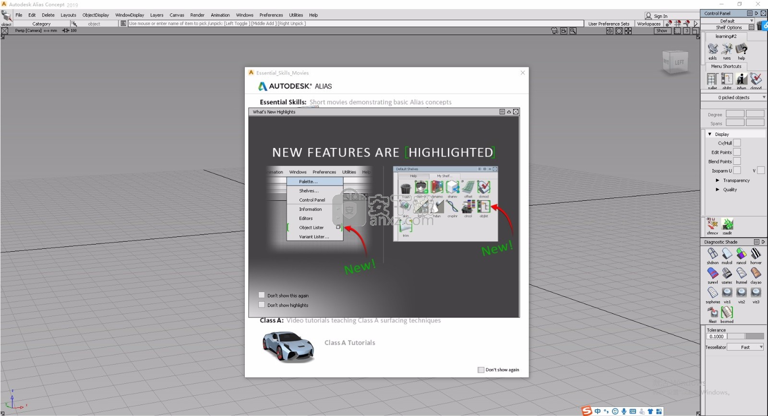The width and height of the screenshot is (768, 416).
Task: Collapse the Display section triangle
Action: click(710, 134)
